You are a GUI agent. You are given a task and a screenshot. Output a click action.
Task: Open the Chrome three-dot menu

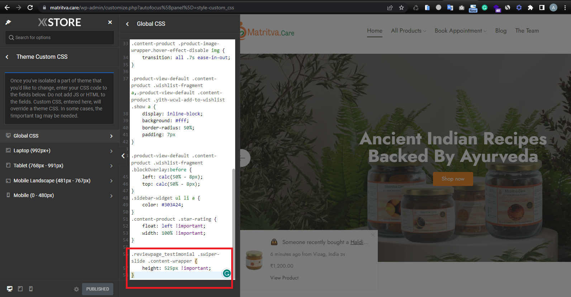click(565, 8)
